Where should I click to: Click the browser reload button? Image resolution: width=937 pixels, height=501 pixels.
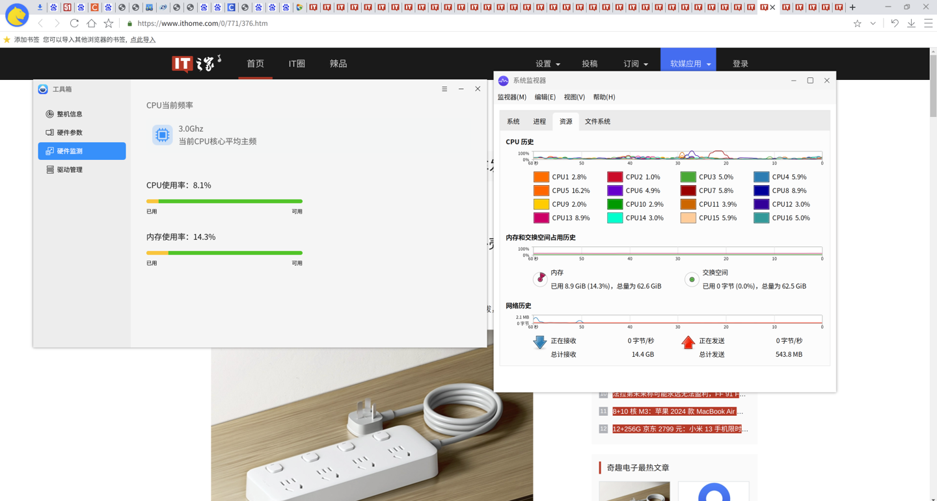74,23
